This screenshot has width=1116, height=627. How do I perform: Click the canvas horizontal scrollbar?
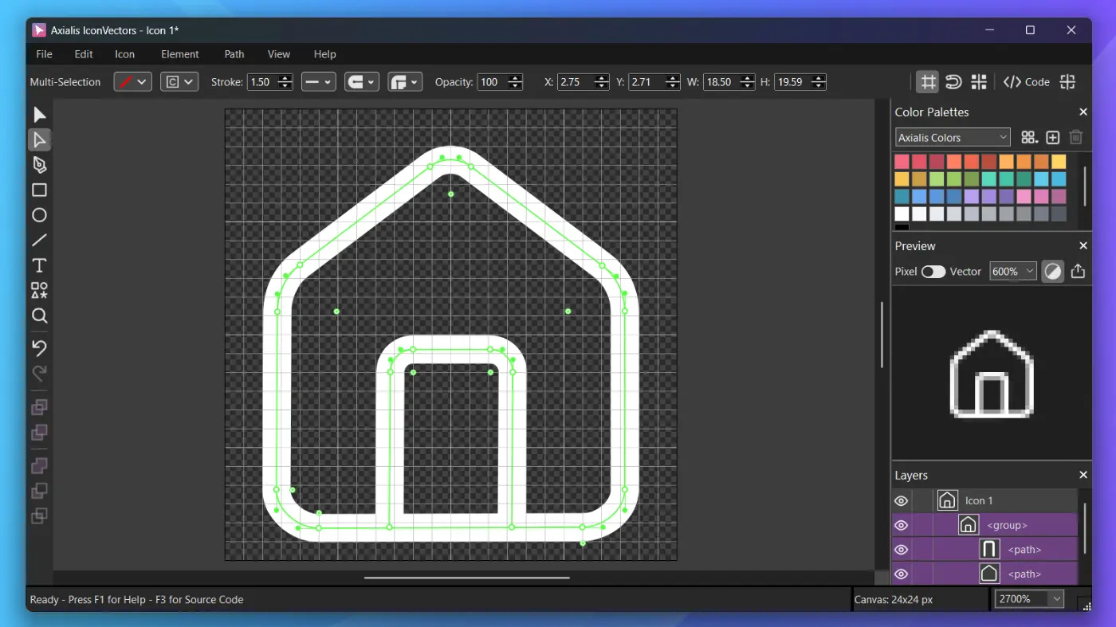pos(467,578)
